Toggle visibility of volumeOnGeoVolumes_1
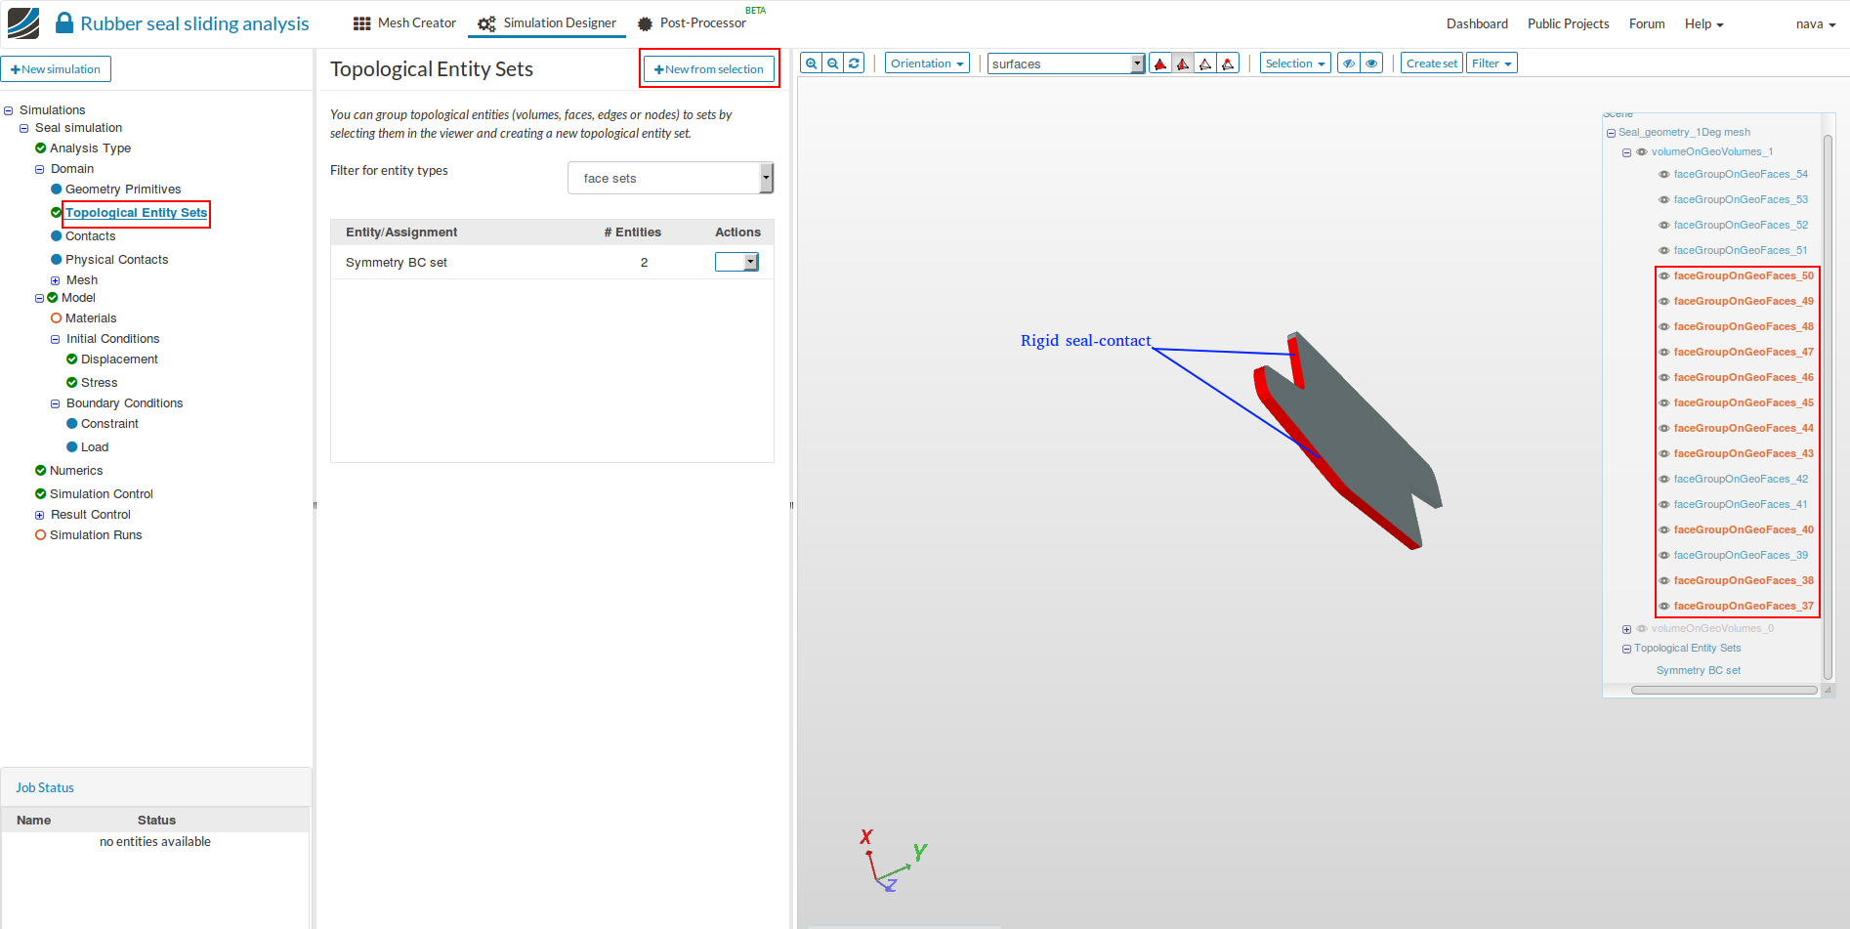Image resolution: width=1850 pixels, height=929 pixels. [x=1642, y=152]
